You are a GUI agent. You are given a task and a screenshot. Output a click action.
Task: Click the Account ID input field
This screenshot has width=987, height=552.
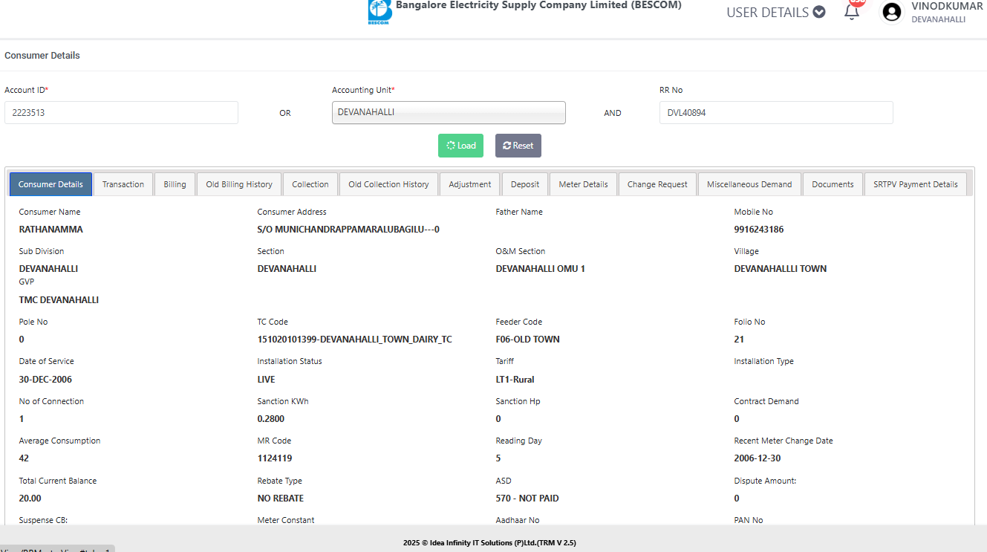(x=121, y=112)
